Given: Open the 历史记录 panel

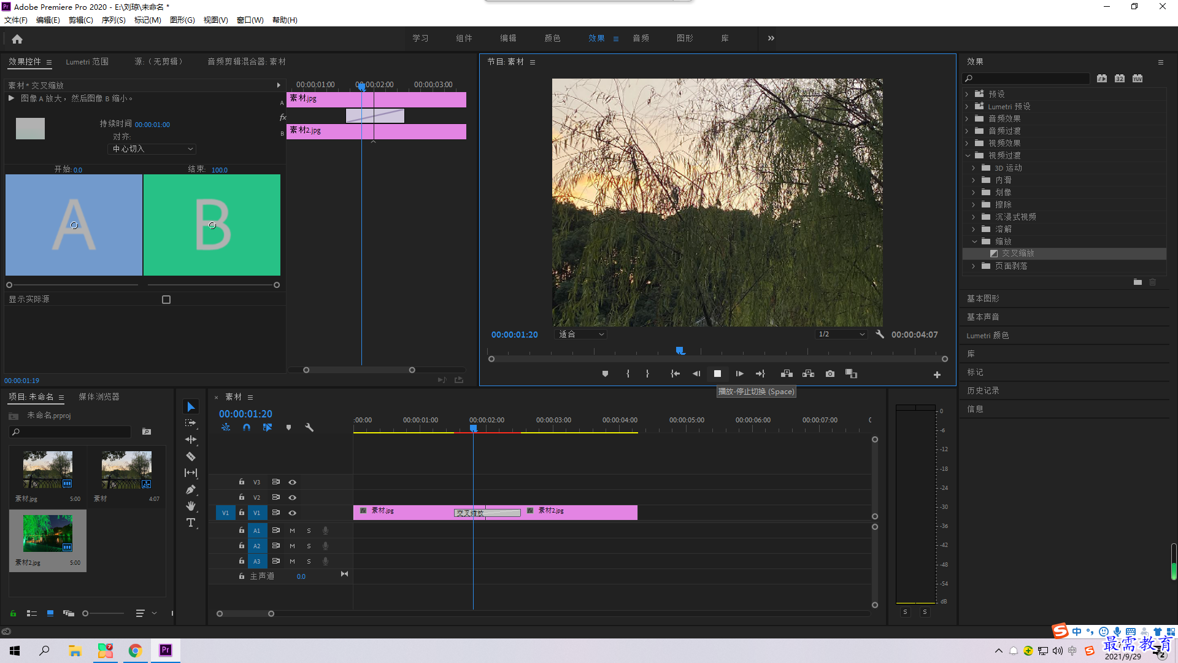Looking at the screenshot, I should [983, 391].
